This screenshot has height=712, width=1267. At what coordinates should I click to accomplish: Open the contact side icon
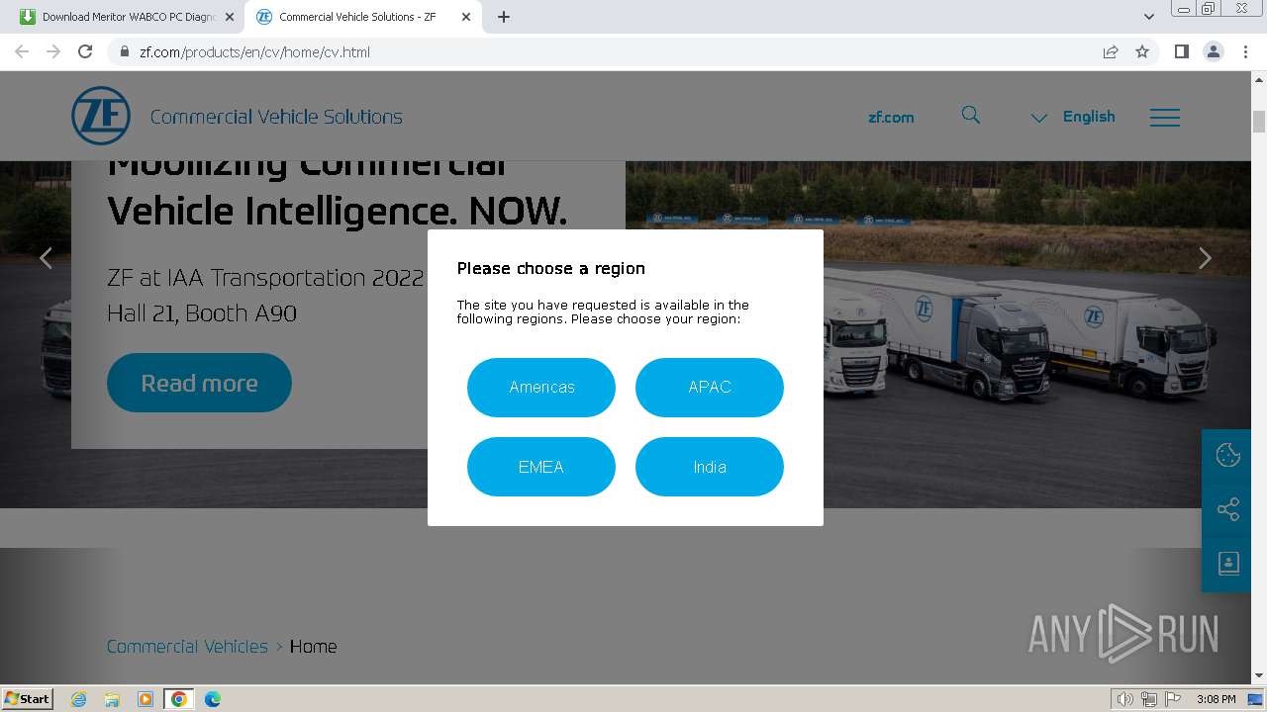(1227, 564)
